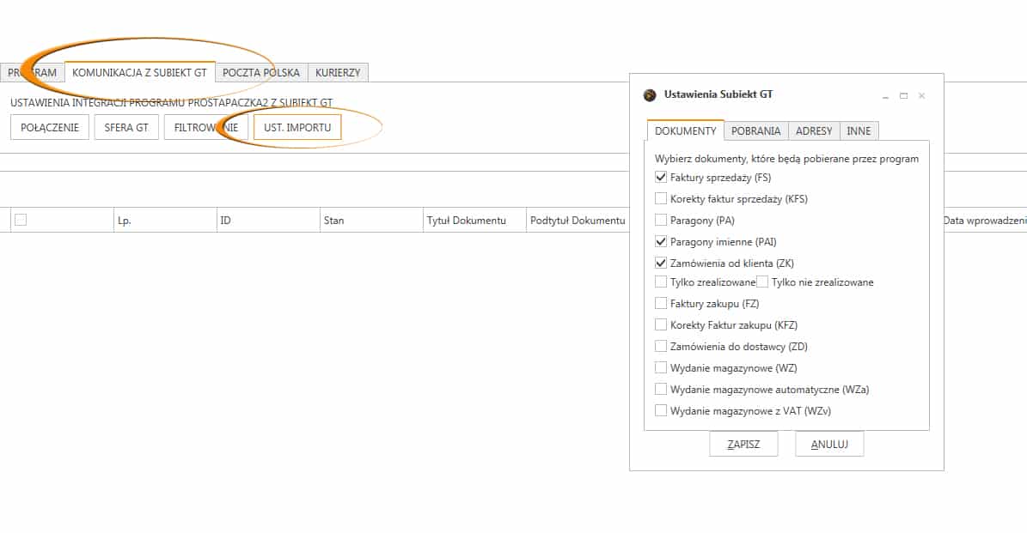The image size is (1027, 533).
Task: Check the Paragony (PA) checkbox
Action: (x=661, y=221)
